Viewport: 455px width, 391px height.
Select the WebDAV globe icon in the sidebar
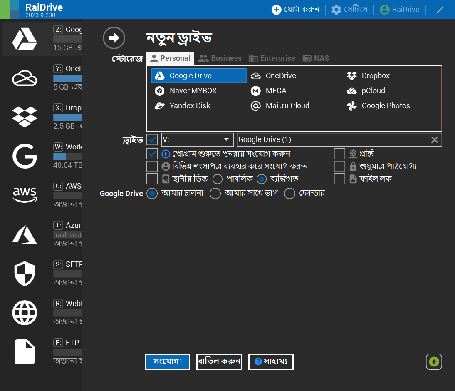[x=25, y=313]
